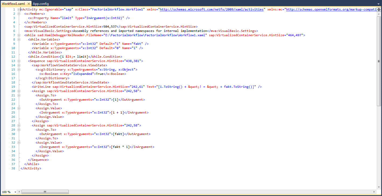The width and height of the screenshot is (382, 196).
Task: Collapse the first Assign element on line 20
Action: pos(19,91)
